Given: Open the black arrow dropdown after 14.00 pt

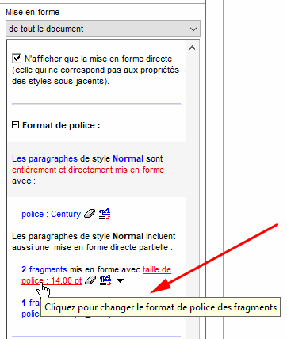Looking at the screenshot, I should coord(120,280).
